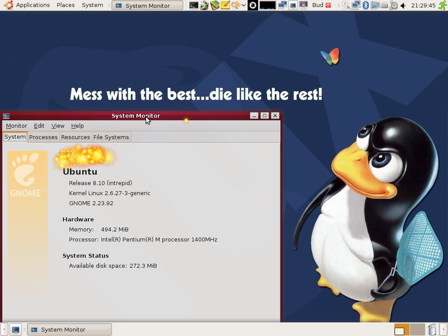Maximize the System Monitor window

coord(265,115)
